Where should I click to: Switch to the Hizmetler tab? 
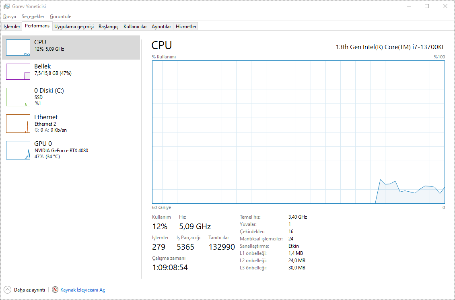(186, 27)
